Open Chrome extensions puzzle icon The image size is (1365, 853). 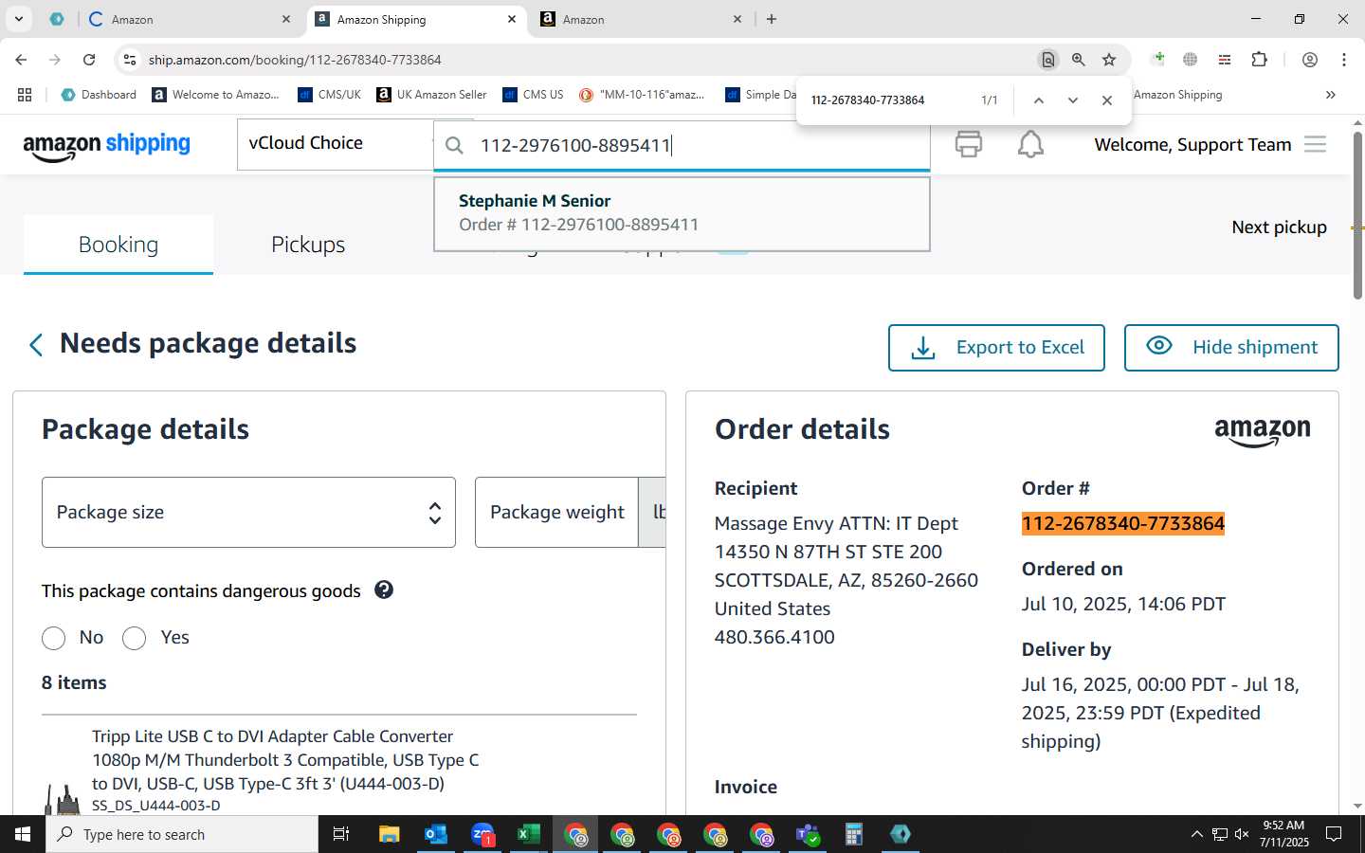coord(1259,60)
